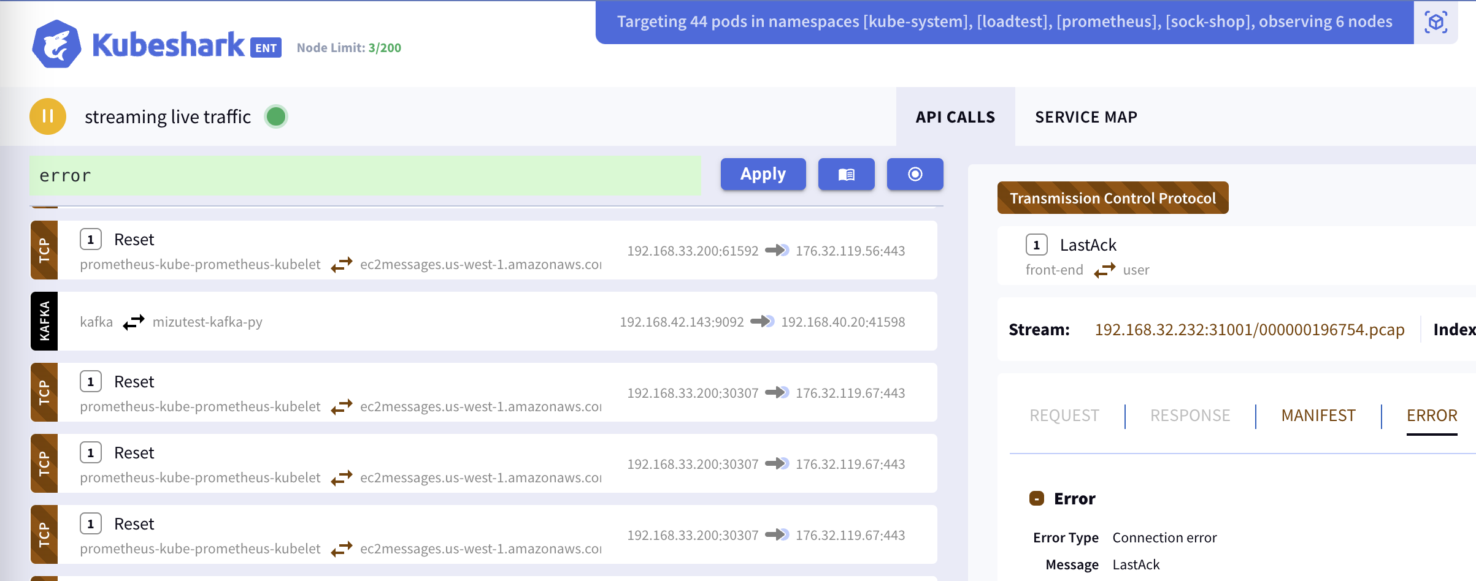
Task: Click the Transmission Control Protocol label
Action: point(1112,198)
